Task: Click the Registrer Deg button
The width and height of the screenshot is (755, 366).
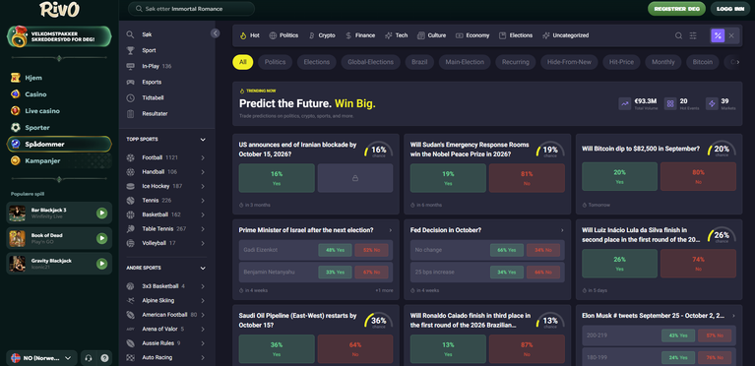Action: click(676, 9)
